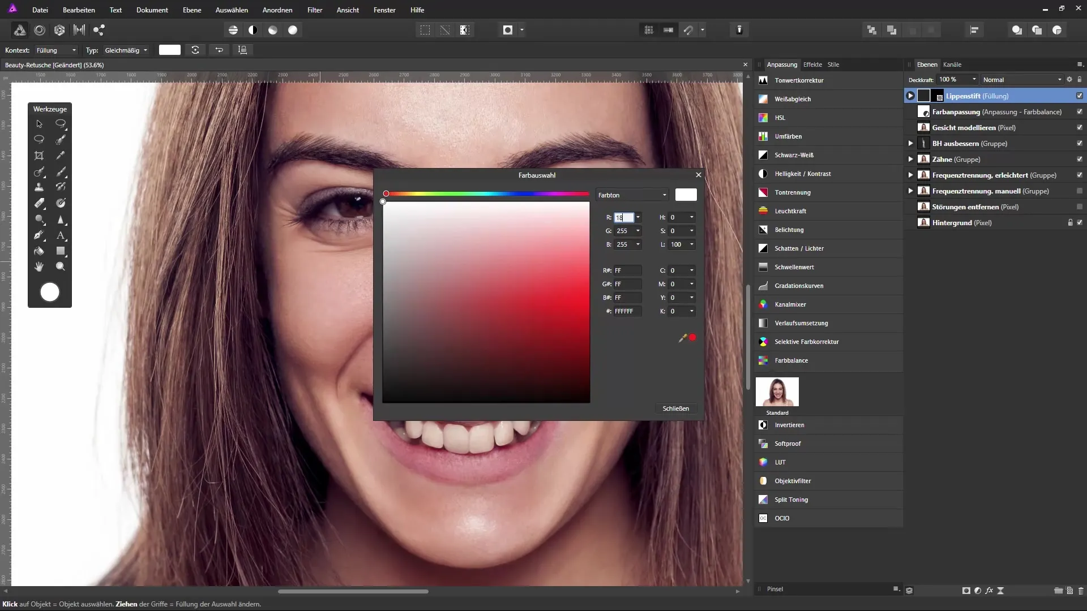Select the Pen tool in Werkzeuge

(39, 235)
